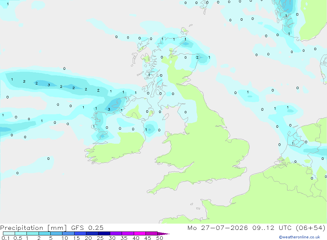
Task: Click the 40–45 mm magenta legend swatch
Action: [x=140, y=233]
